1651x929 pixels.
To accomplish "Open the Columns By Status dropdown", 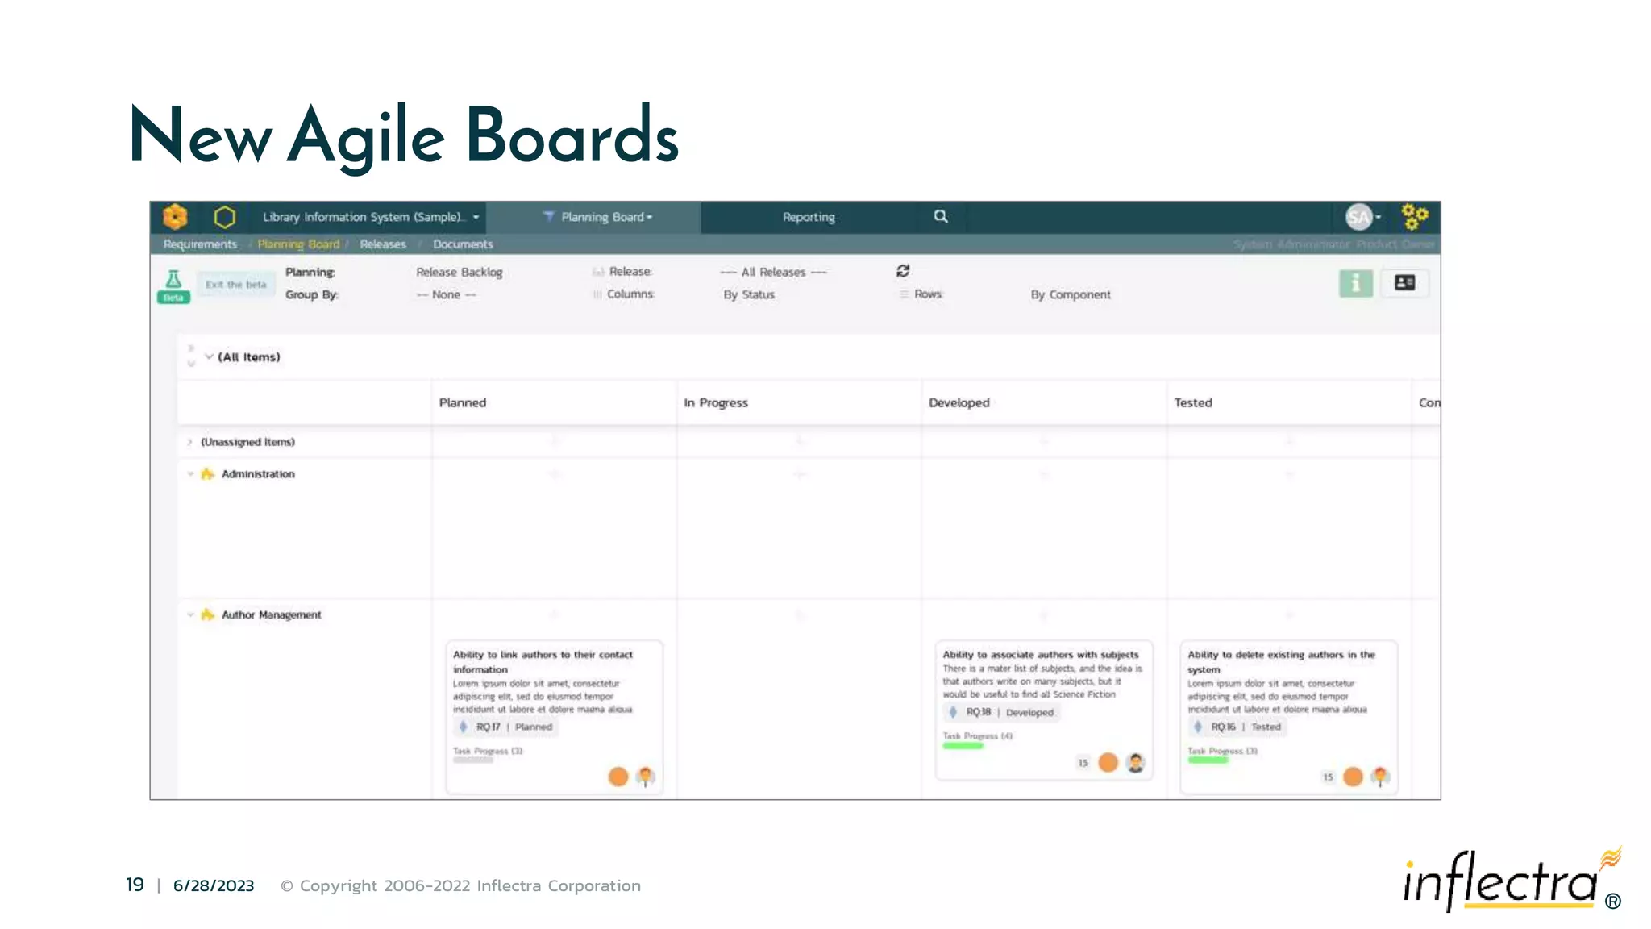I will pos(749,295).
